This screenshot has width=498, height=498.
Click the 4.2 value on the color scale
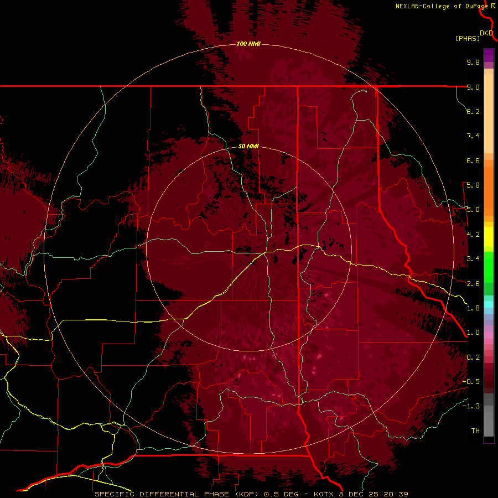click(x=473, y=235)
